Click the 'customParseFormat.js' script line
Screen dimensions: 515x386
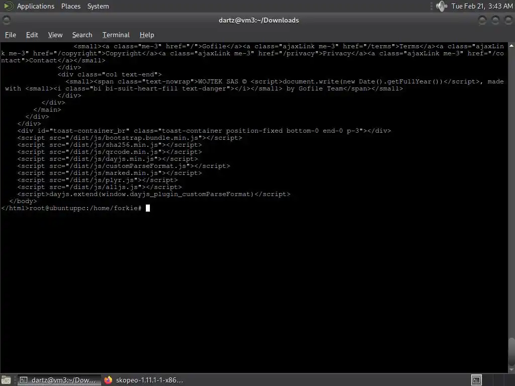(124, 166)
